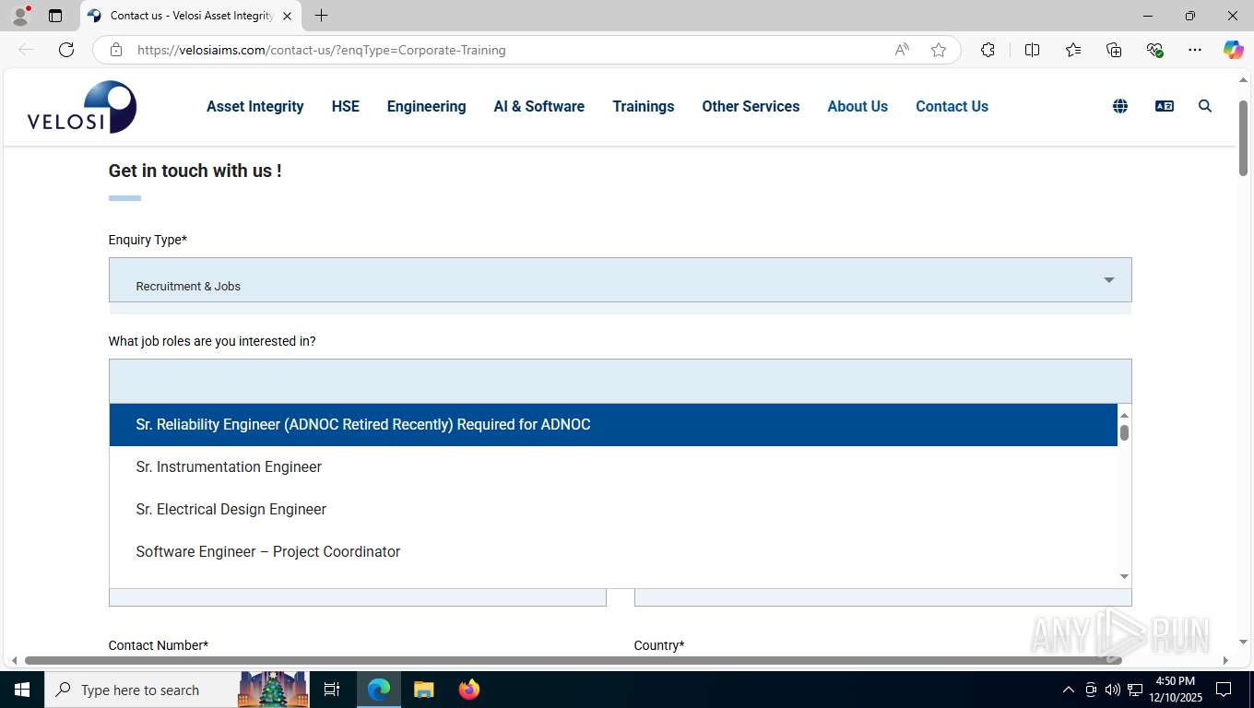Open volume control in tray
1254x708 pixels.
1113,690
